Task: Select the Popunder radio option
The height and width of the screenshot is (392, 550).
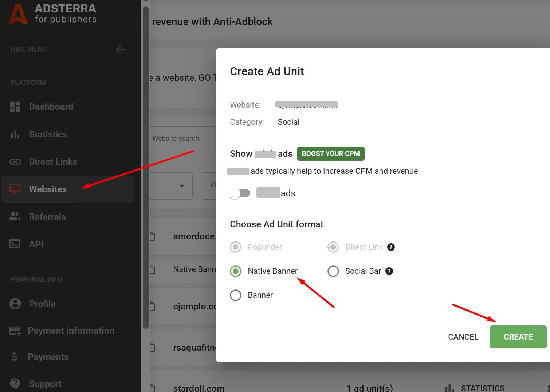Action: (x=236, y=247)
